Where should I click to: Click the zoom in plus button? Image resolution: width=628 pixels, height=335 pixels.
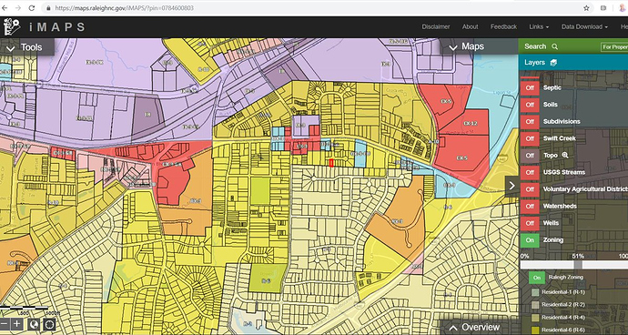click(x=16, y=324)
